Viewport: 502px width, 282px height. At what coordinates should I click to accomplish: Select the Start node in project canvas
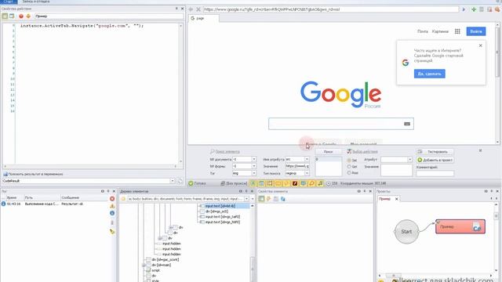tap(406, 232)
